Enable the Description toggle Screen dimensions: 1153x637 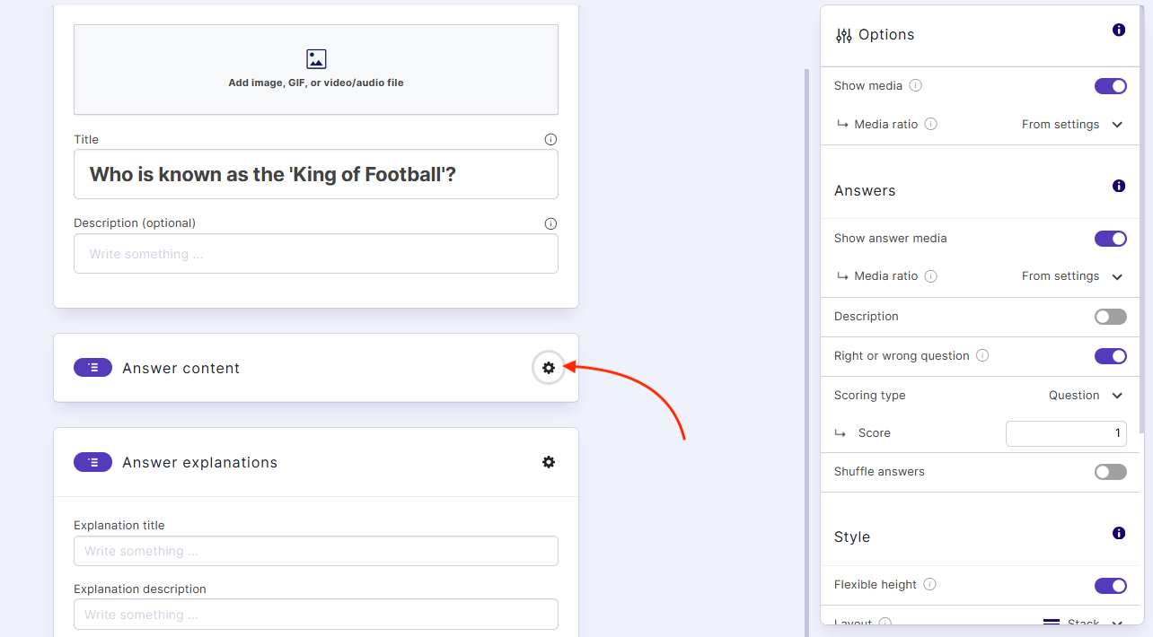[1110, 316]
